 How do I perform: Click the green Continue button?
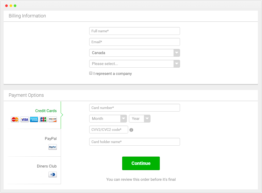141,163
